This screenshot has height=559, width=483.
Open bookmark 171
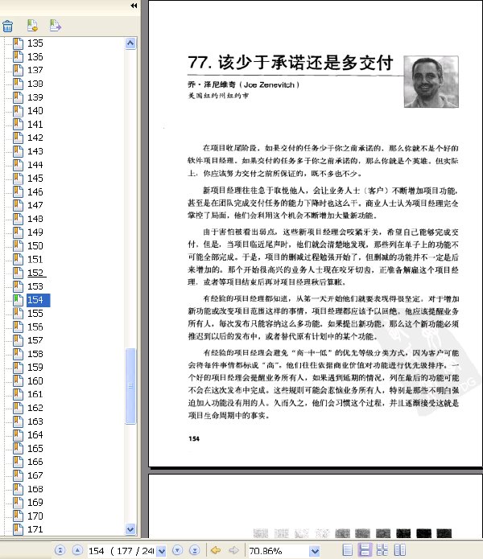click(x=35, y=529)
